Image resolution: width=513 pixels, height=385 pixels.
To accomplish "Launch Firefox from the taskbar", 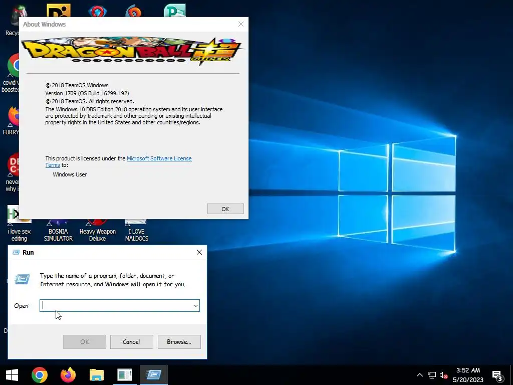I will 68,375.
